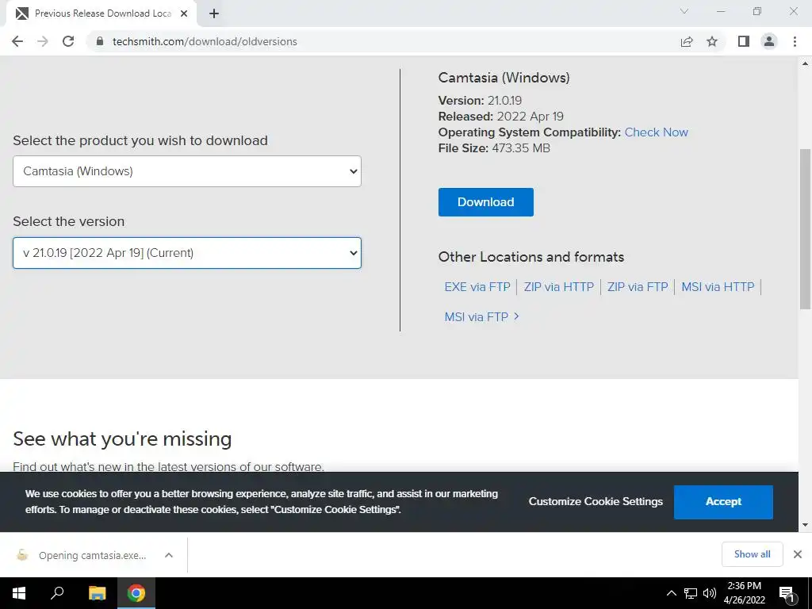
Task: Open the Chrome three-dot menu
Action: pyautogui.click(x=795, y=41)
